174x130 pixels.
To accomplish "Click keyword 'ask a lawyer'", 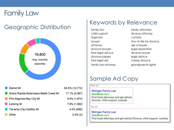I will [x=139, y=45].
